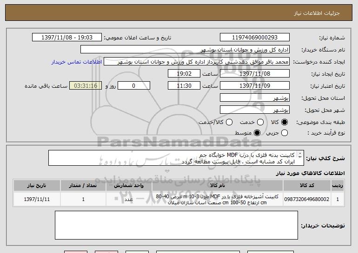
Task: Click the validity date field 1397/11/09
Action: click(x=255, y=86)
